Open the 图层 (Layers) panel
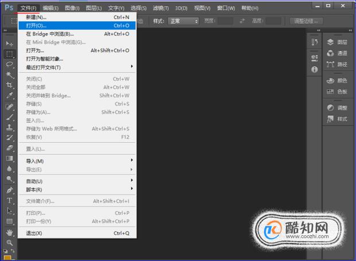This screenshot has height=261, width=356. tap(337, 42)
